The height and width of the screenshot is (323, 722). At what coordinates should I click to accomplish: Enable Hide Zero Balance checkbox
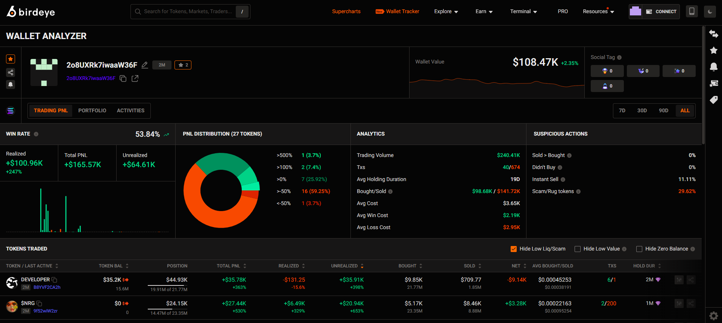tap(639, 249)
